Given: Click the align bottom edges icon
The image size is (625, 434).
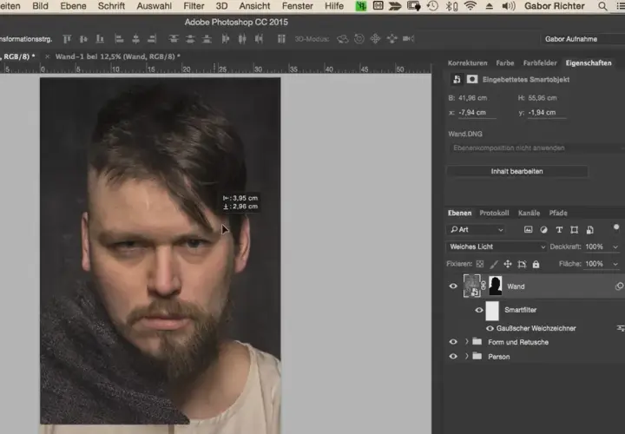Looking at the screenshot, I should click(x=100, y=39).
